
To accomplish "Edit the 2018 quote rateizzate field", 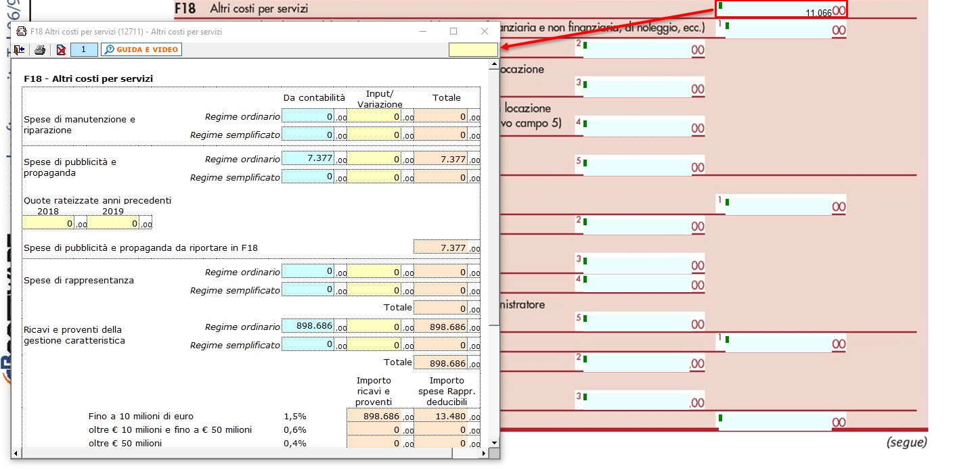I will click(x=49, y=223).
